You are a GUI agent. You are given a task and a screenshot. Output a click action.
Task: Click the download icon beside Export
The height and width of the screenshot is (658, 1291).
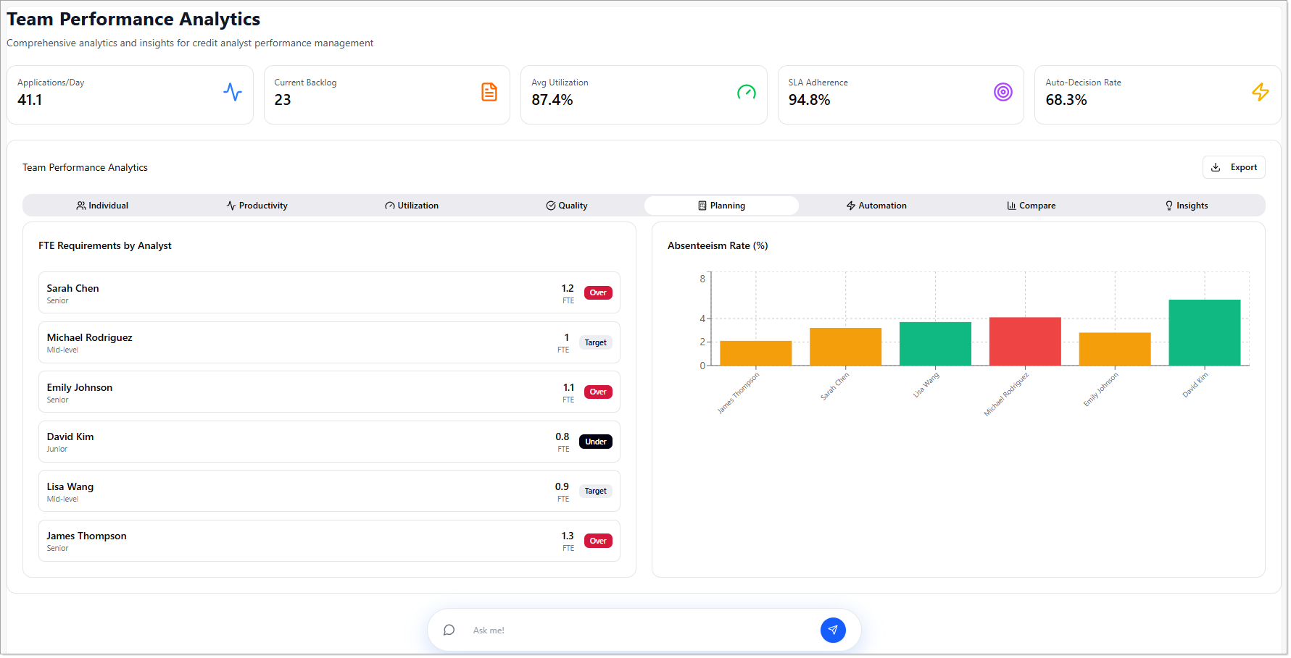pyautogui.click(x=1216, y=167)
